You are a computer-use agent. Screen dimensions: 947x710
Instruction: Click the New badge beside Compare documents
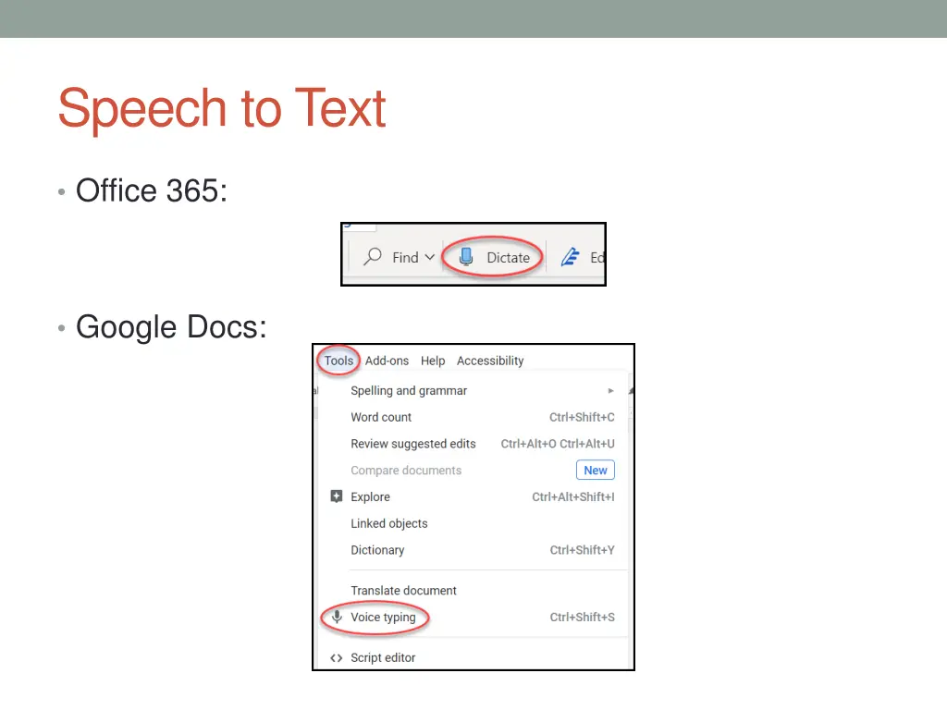point(595,471)
